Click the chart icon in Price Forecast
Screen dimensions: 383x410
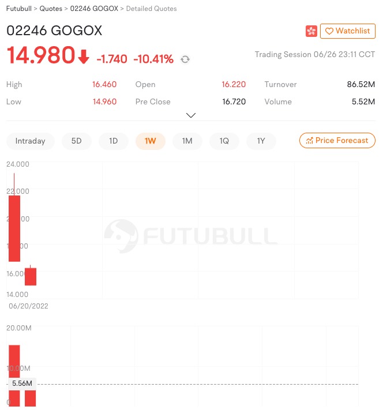click(x=309, y=141)
